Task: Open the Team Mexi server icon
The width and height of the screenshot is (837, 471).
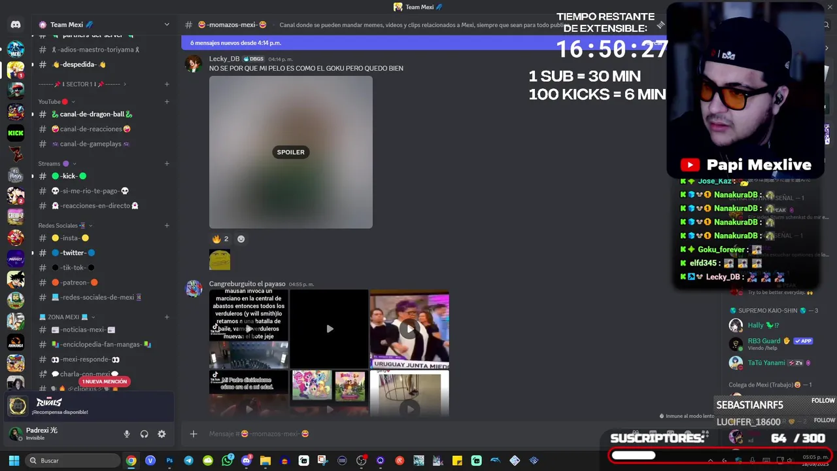Action: coord(16,50)
